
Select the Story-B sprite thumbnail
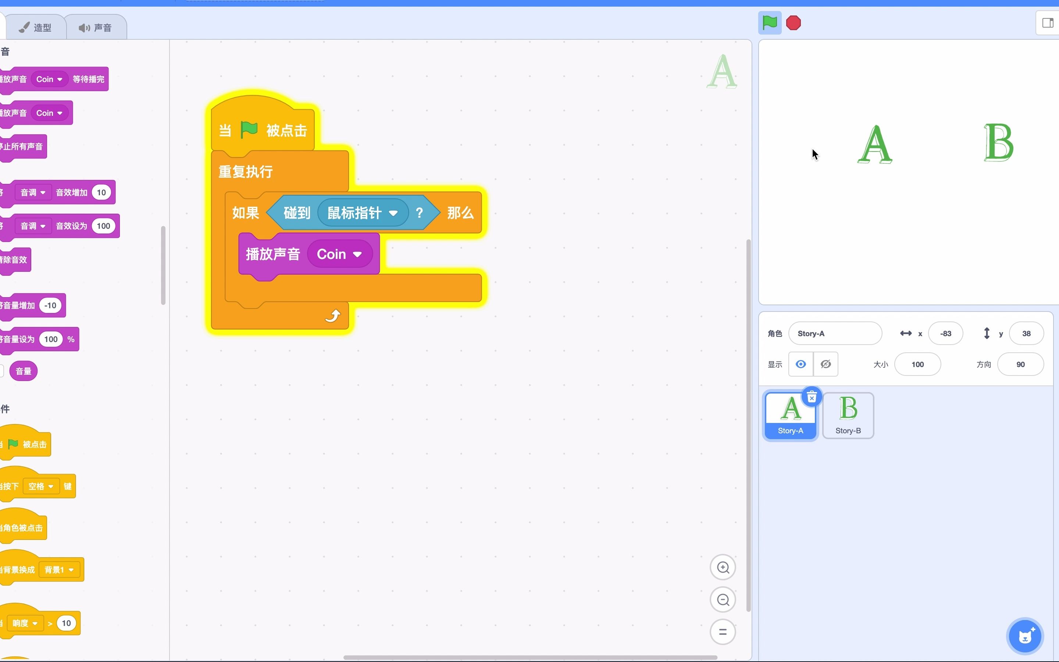click(848, 415)
